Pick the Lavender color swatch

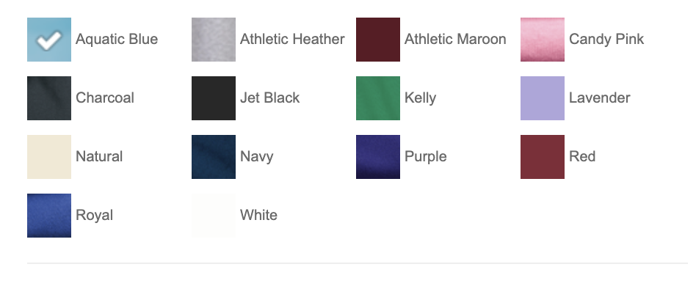click(543, 98)
